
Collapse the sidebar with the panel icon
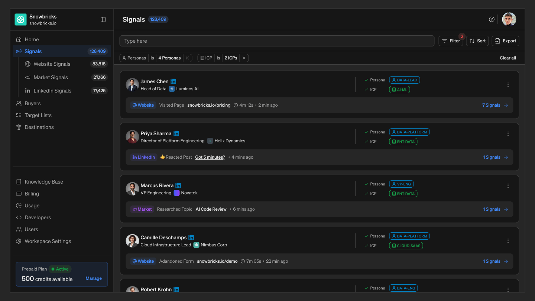click(x=103, y=19)
